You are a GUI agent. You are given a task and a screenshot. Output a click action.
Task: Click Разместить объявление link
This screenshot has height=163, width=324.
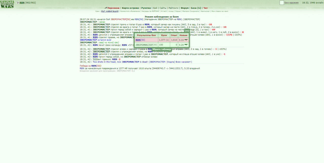point(130,11)
